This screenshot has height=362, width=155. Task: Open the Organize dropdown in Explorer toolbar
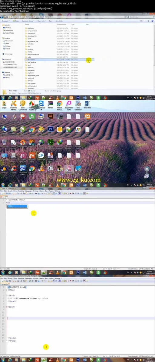[5, 21]
